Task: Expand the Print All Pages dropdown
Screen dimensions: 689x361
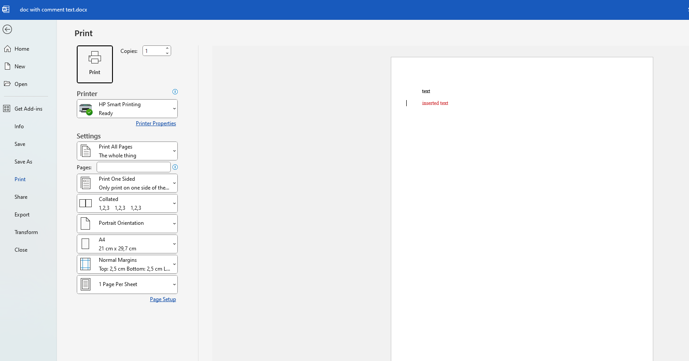Action: tap(127, 151)
